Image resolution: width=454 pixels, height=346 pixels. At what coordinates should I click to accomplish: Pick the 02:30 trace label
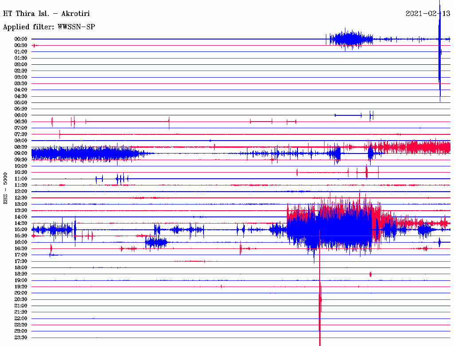[21, 71]
